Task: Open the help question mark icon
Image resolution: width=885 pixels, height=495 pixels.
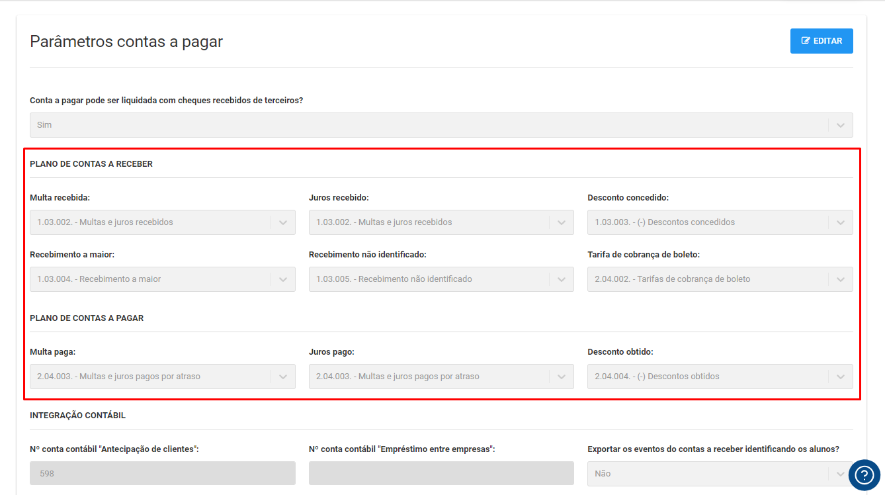Action: [x=864, y=475]
